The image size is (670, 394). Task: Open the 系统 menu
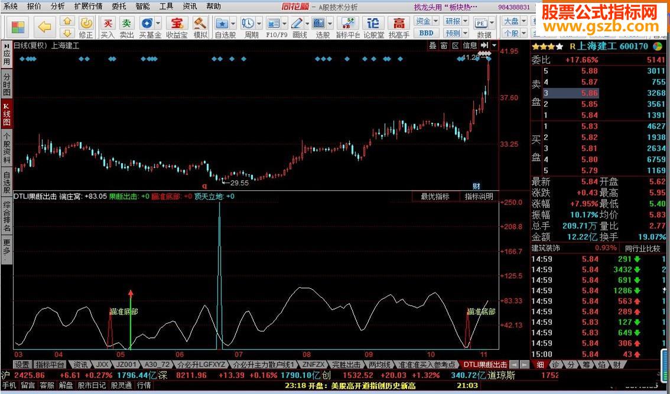(x=10, y=6)
